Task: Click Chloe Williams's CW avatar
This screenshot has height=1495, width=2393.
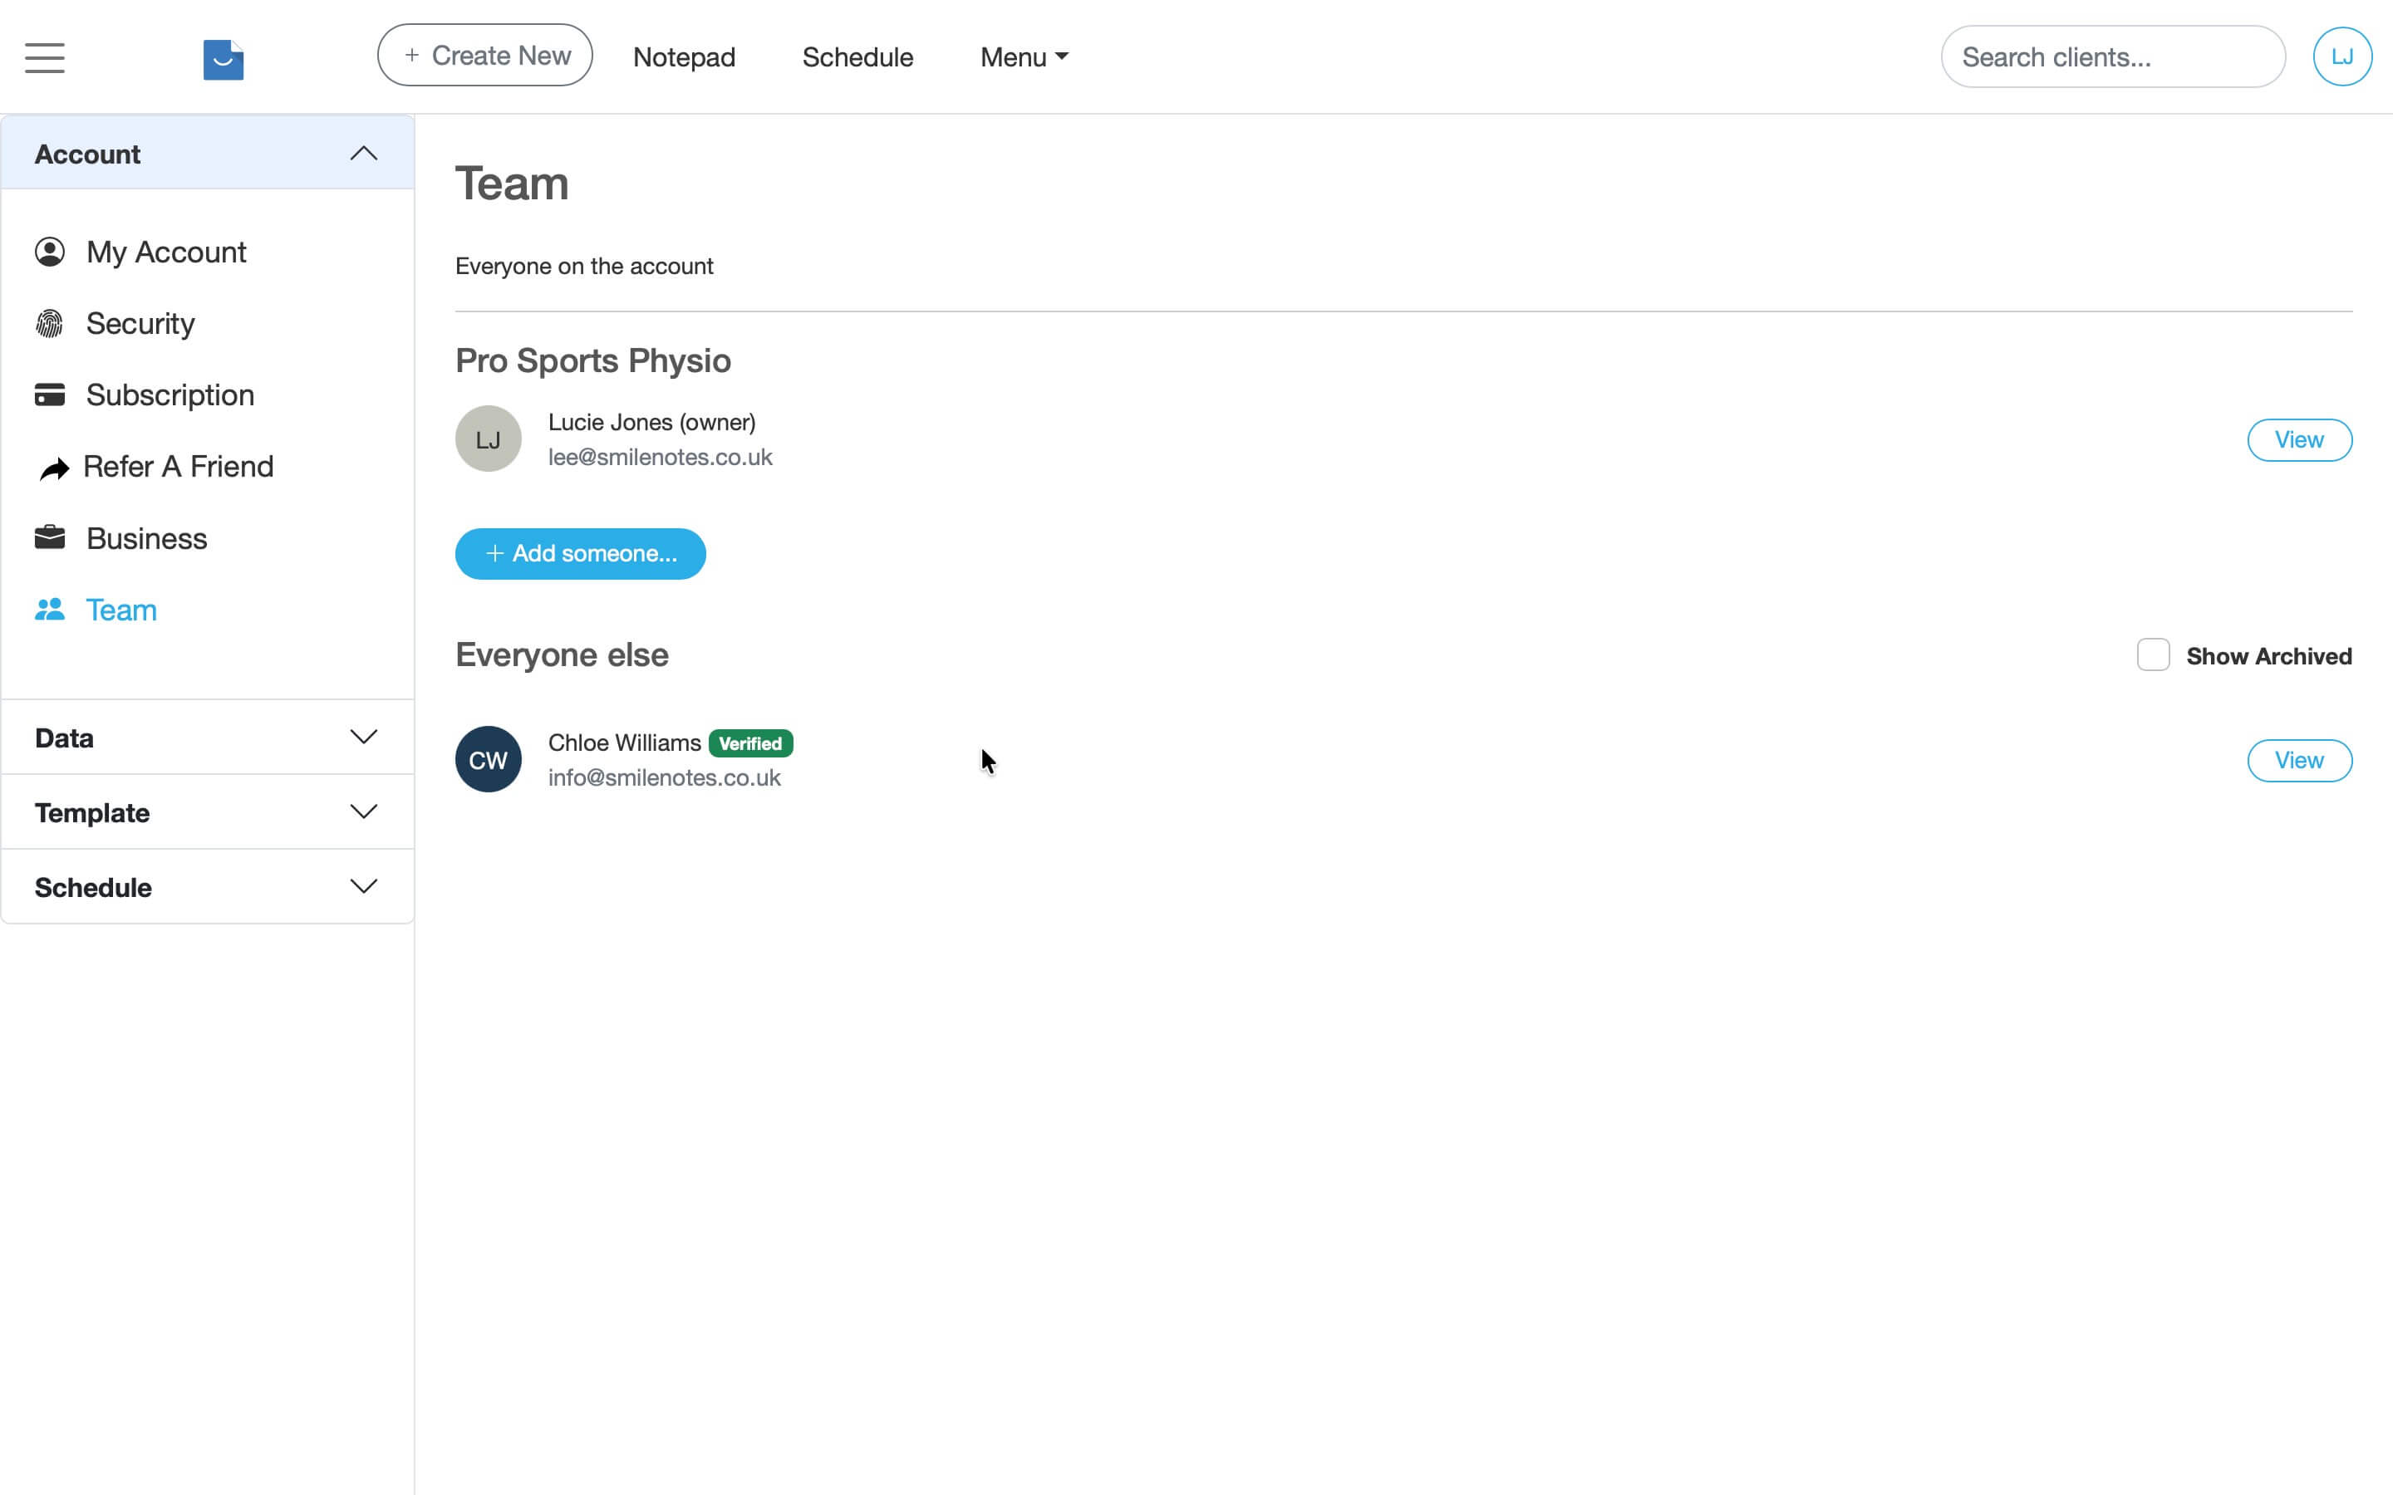Action: pos(488,759)
